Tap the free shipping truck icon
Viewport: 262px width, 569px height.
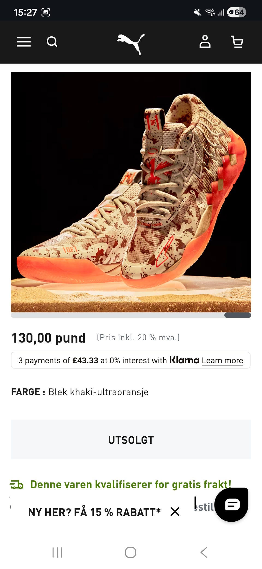pos(17,485)
